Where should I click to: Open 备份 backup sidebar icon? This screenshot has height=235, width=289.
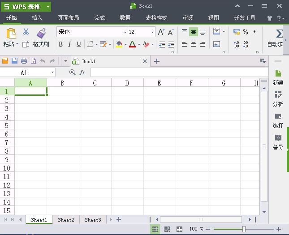pyautogui.click(x=278, y=138)
